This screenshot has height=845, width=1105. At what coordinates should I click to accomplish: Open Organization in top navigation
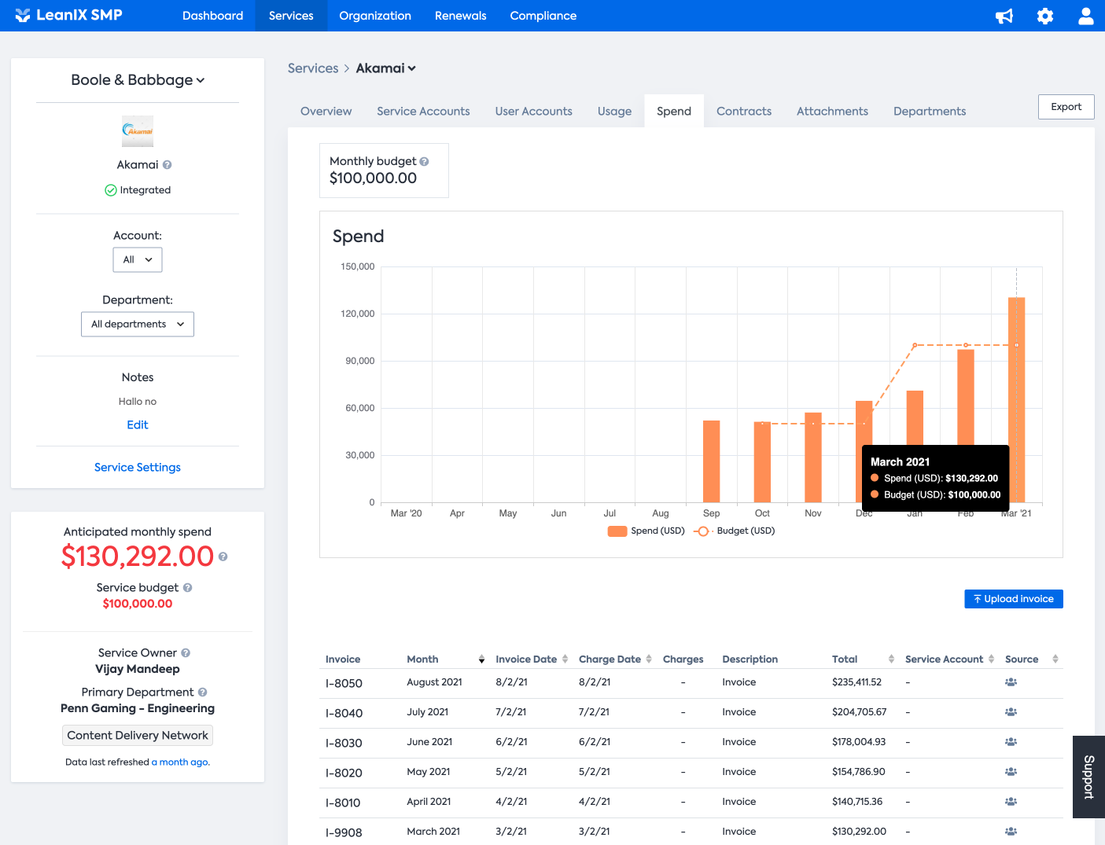(x=375, y=16)
